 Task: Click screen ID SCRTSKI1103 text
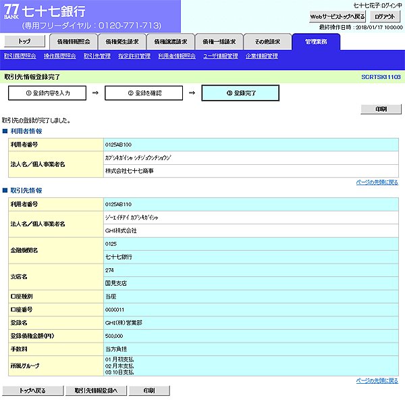[381, 77]
